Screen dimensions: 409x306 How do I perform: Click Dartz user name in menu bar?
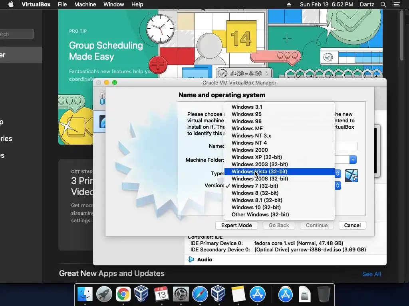[x=367, y=4]
